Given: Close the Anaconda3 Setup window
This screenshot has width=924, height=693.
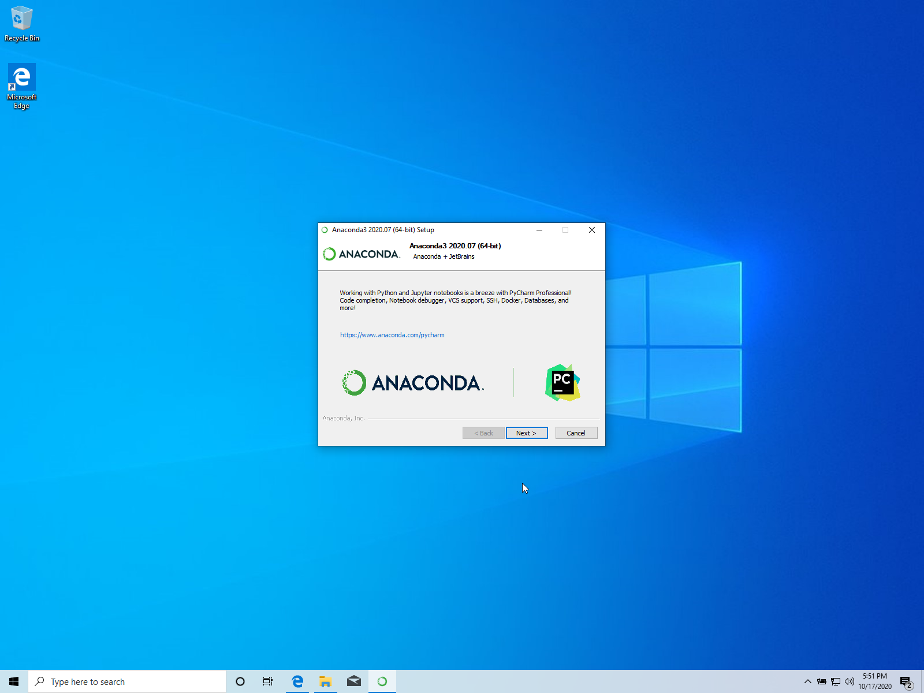Looking at the screenshot, I should (592, 230).
